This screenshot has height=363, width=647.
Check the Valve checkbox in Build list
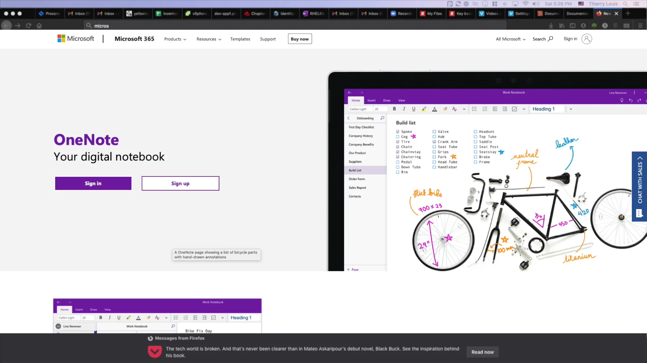pyautogui.click(x=434, y=132)
